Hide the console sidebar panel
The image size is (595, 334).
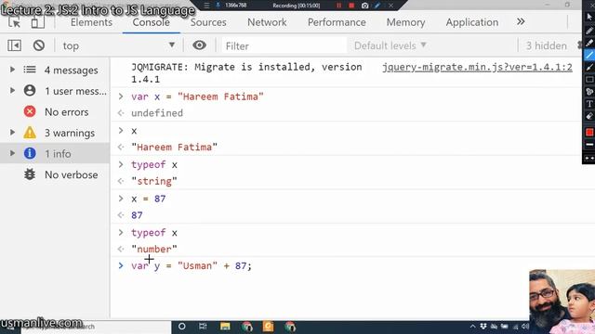click(15, 45)
